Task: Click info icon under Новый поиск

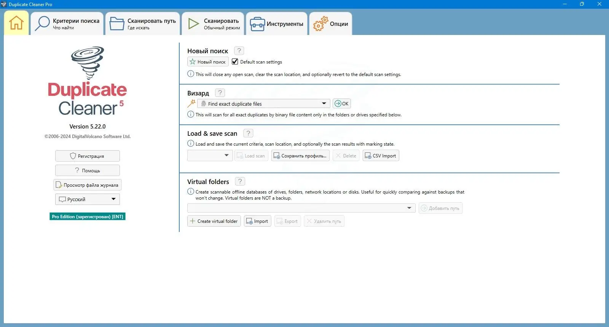Action: pos(191,74)
